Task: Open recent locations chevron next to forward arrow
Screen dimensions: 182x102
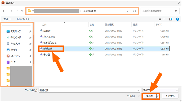Action: tap(17, 11)
